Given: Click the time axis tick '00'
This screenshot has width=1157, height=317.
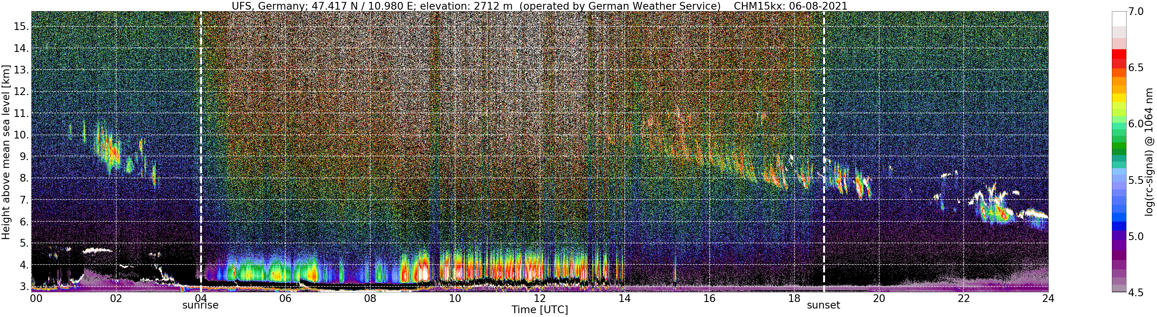Looking at the screenshot, I should (35, 299).
